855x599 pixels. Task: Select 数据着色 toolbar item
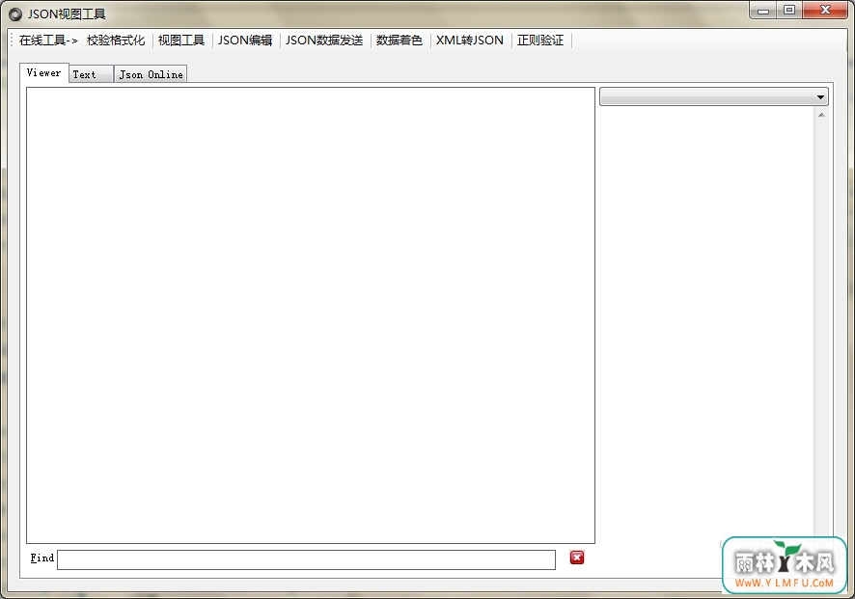(x=400, y=41)
